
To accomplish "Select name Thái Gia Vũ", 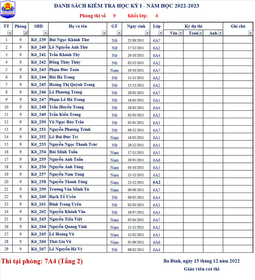I will 78,242.
